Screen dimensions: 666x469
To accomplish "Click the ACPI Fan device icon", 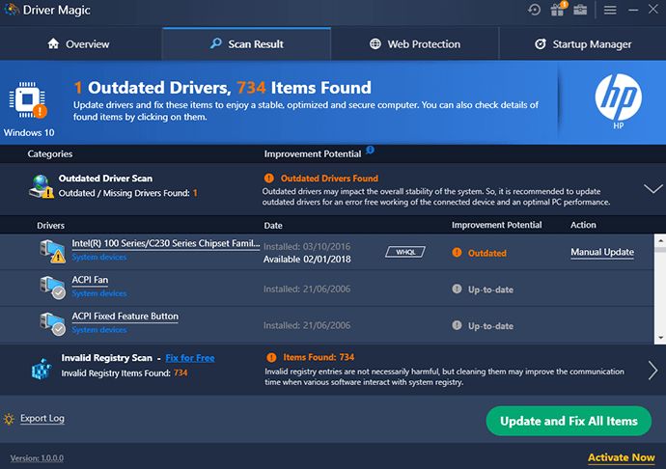I will [x=53, y=288].
